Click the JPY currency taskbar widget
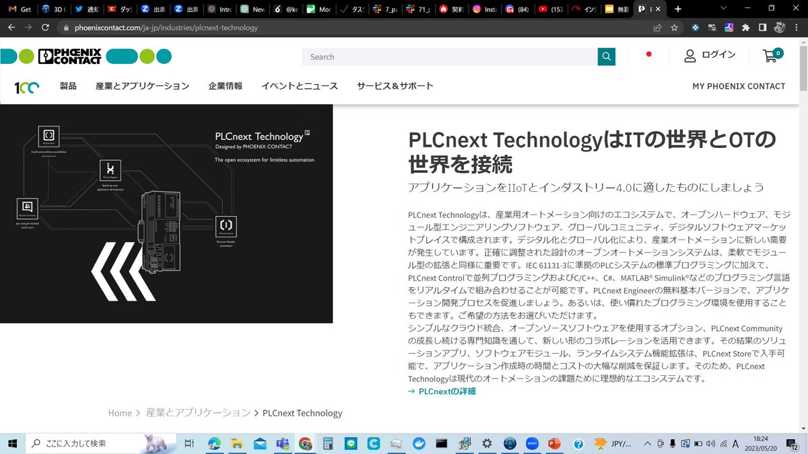This screenshot has width=808, height=454. coord(611,443)
